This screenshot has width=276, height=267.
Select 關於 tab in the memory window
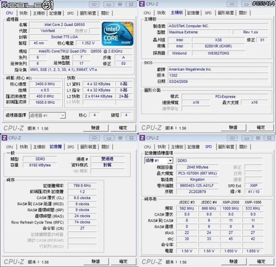[105, 147]
